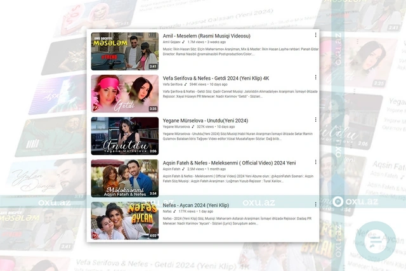This screenshot has height=271, width=406.
Task: Play the Amil Meselem video thumbnail
Action: pos(124,51)
